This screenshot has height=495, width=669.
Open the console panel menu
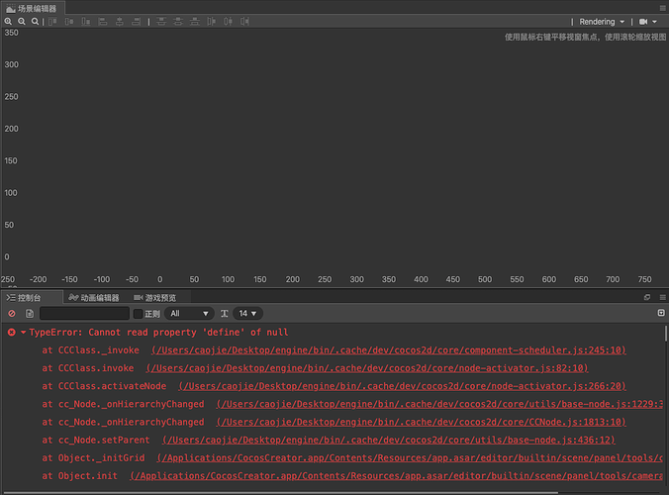tap(663, 297)
